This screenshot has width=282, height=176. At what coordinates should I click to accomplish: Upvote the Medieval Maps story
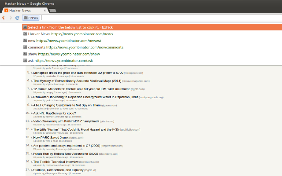(x=32, y=81)
